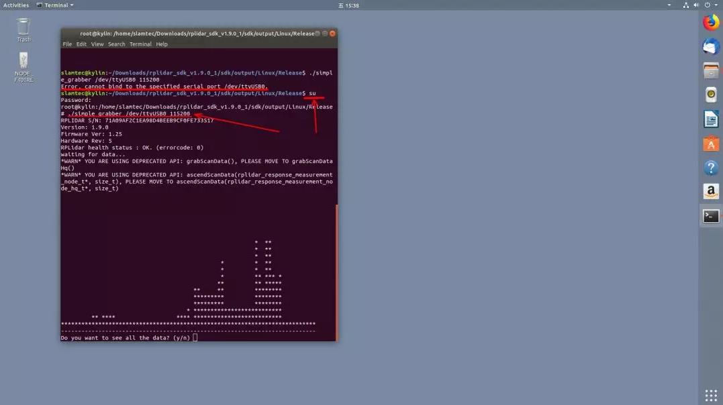Image resolution: width=723 pixels, height=405 pixels.
Task: Open the Trash desktop icon
Action: click(x=23, y=30)
